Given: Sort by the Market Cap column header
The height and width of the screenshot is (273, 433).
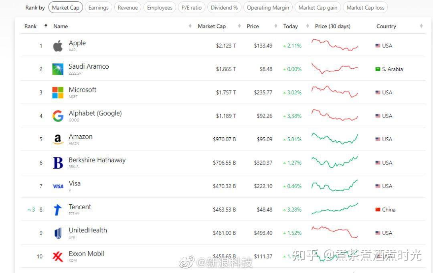Looking at the screenshot, I should point(212,26).
